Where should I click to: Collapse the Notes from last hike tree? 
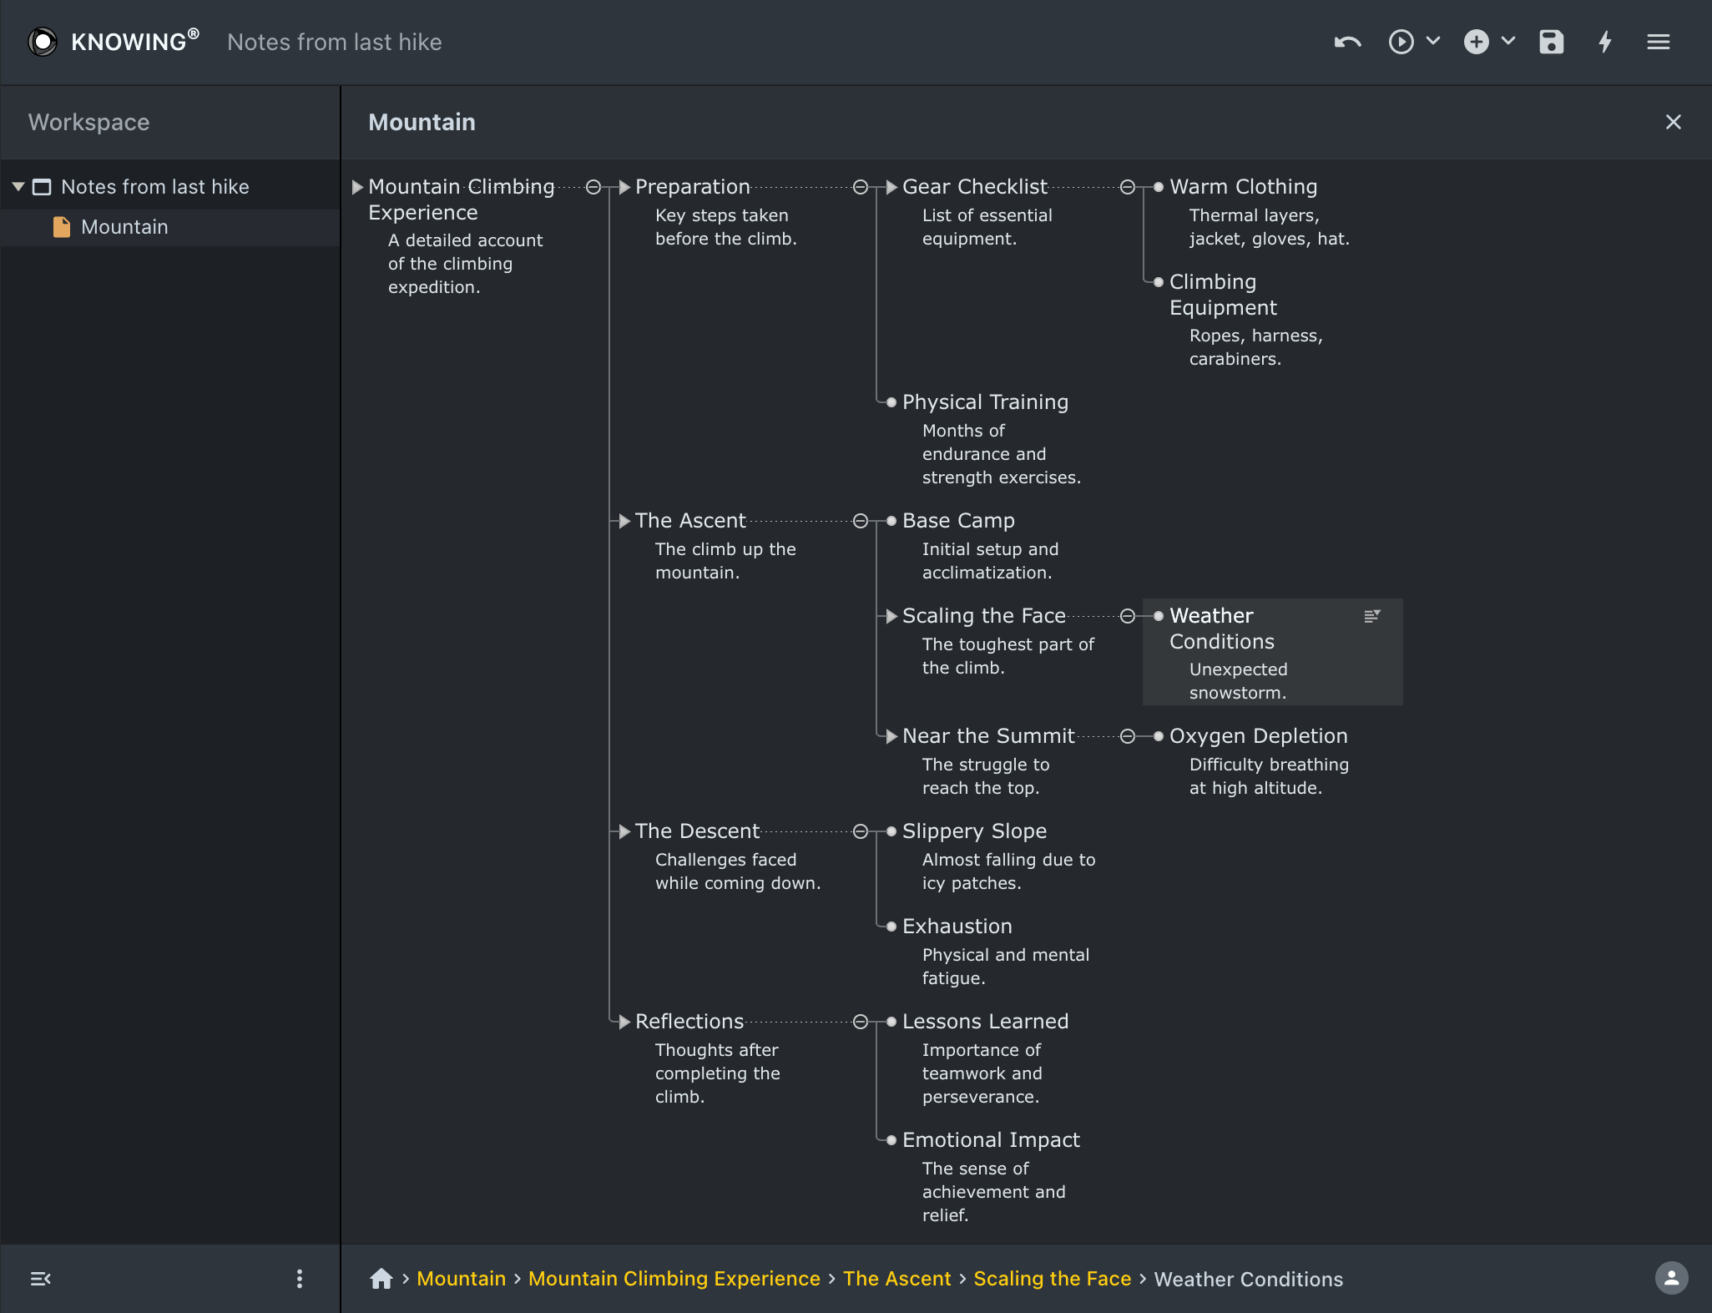pyautogui.click(x=18, y=187)
